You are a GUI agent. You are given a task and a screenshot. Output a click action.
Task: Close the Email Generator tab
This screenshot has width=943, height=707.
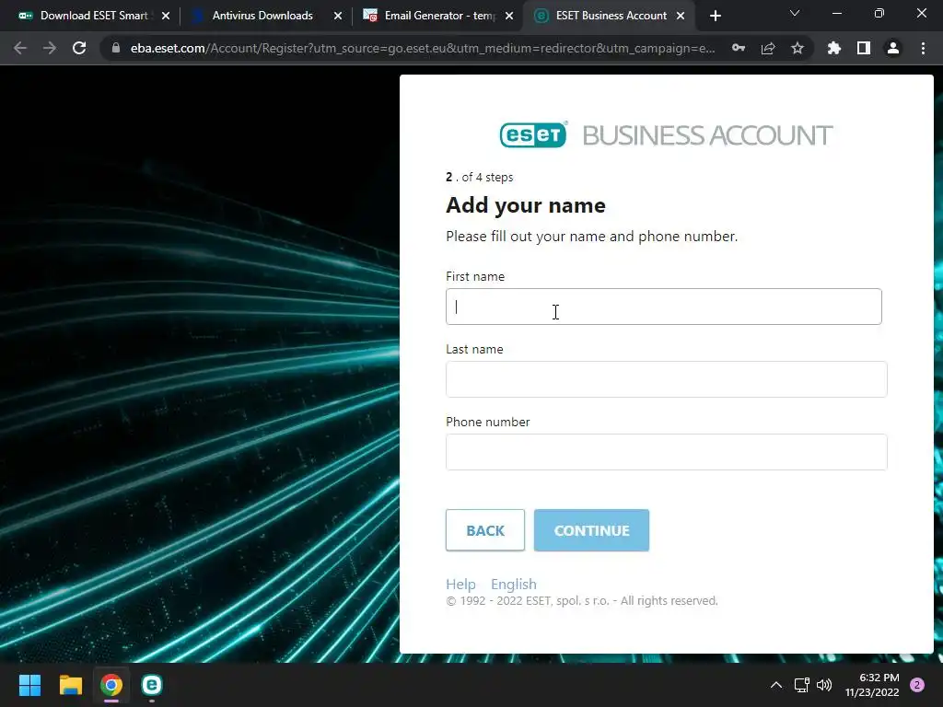click(x=509, y=16)
